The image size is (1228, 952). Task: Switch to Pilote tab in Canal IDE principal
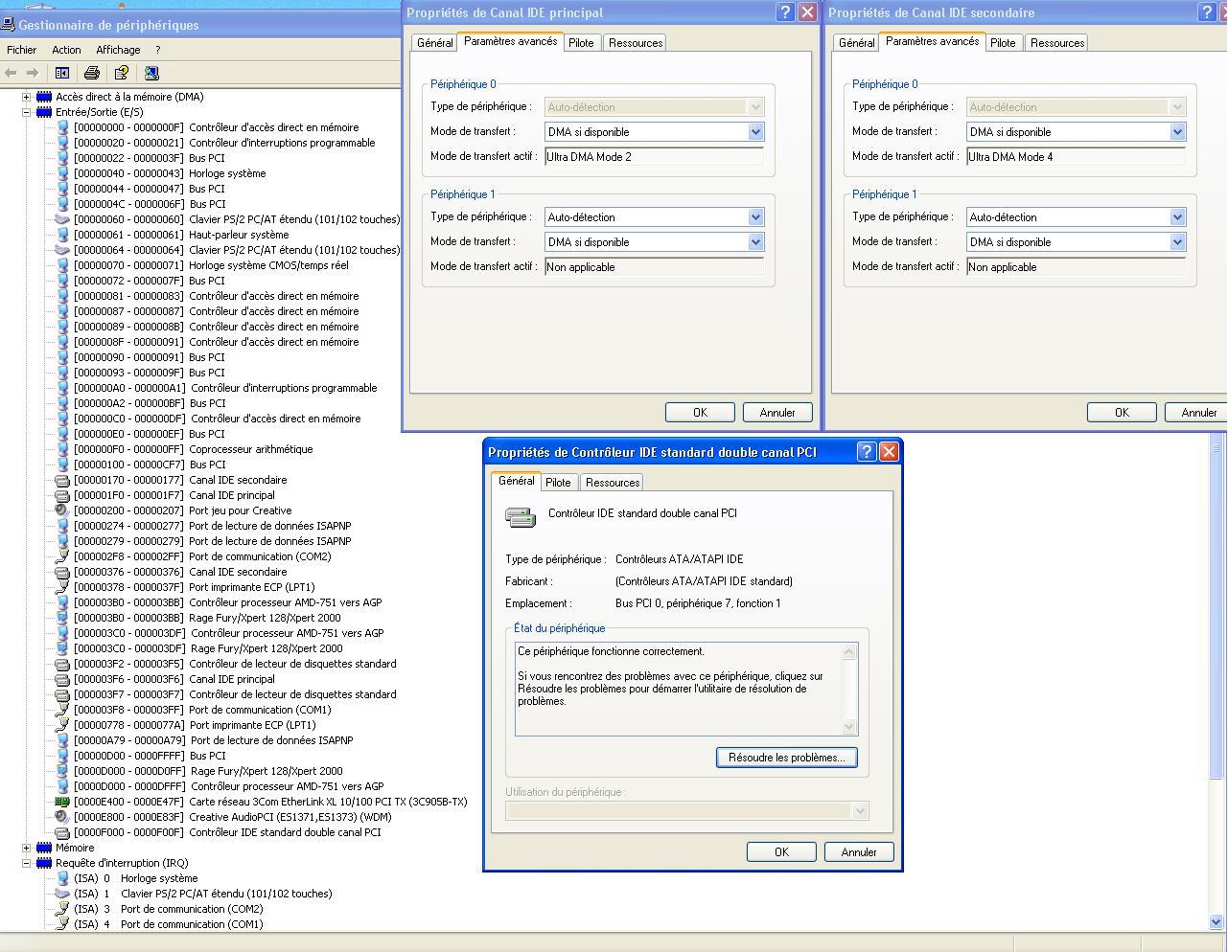tap(581, 43)
